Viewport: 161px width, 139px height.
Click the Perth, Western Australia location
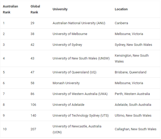tap(132, 94)
